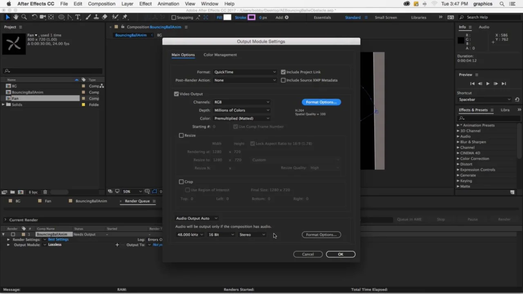
Task: Click the Best Settings link
Action: 58,240
